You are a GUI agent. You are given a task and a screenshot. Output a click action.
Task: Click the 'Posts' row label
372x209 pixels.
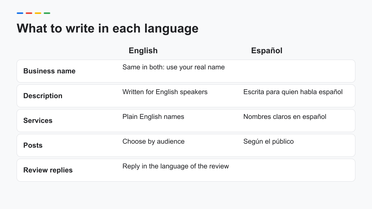pos(33,145)
